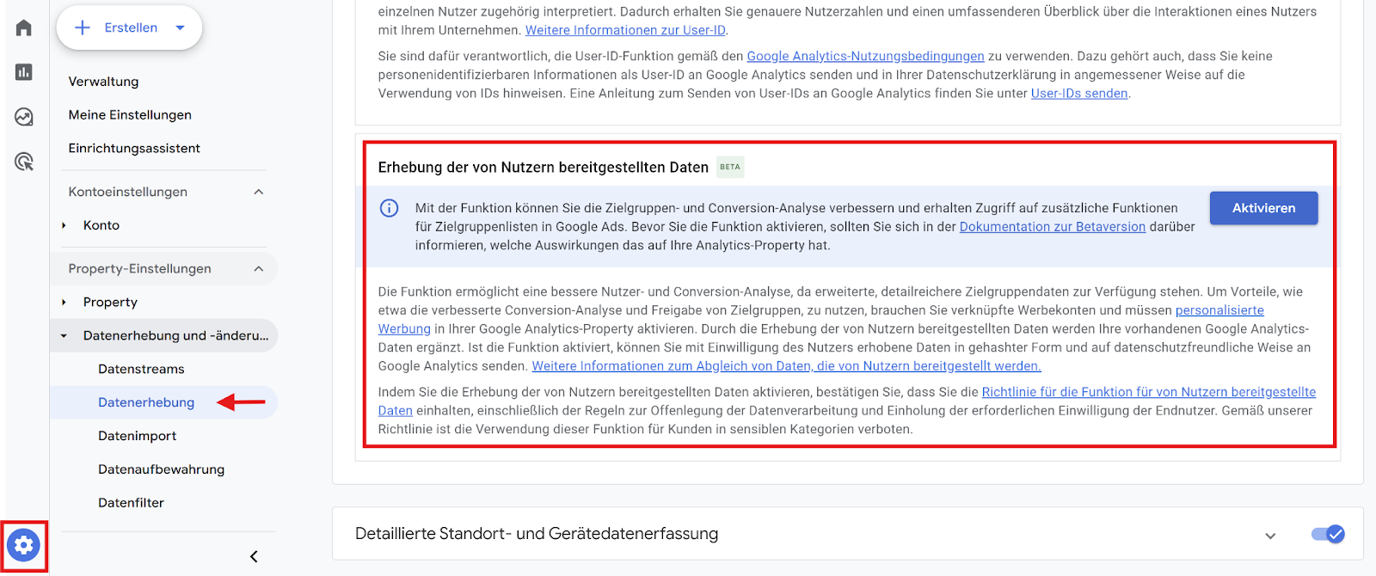Open the Erstellen dropdown arrow
The image size is (1376, 576).
pos(180,28)
